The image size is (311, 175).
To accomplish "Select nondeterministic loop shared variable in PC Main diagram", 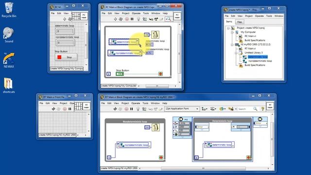I will click(125, 53).
